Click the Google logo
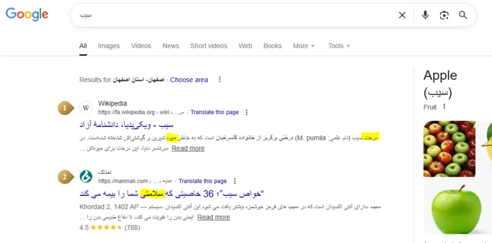 click(x=27, y=14)
